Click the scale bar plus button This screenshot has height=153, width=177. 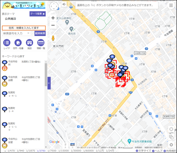[x=5, y=151]
